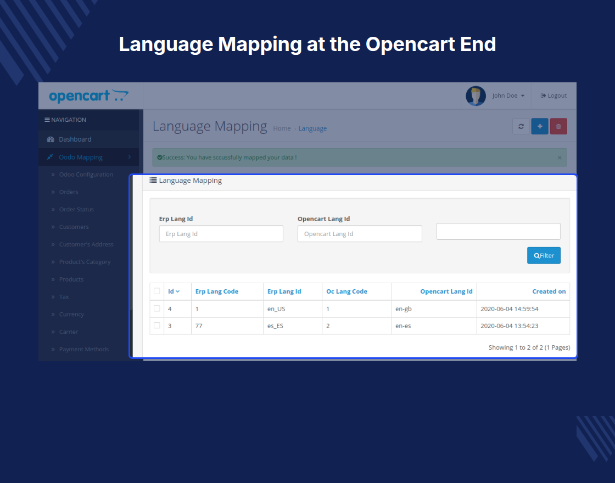
Task: Expand the Oodo Mapping menu
Action: tap(88, 157)
